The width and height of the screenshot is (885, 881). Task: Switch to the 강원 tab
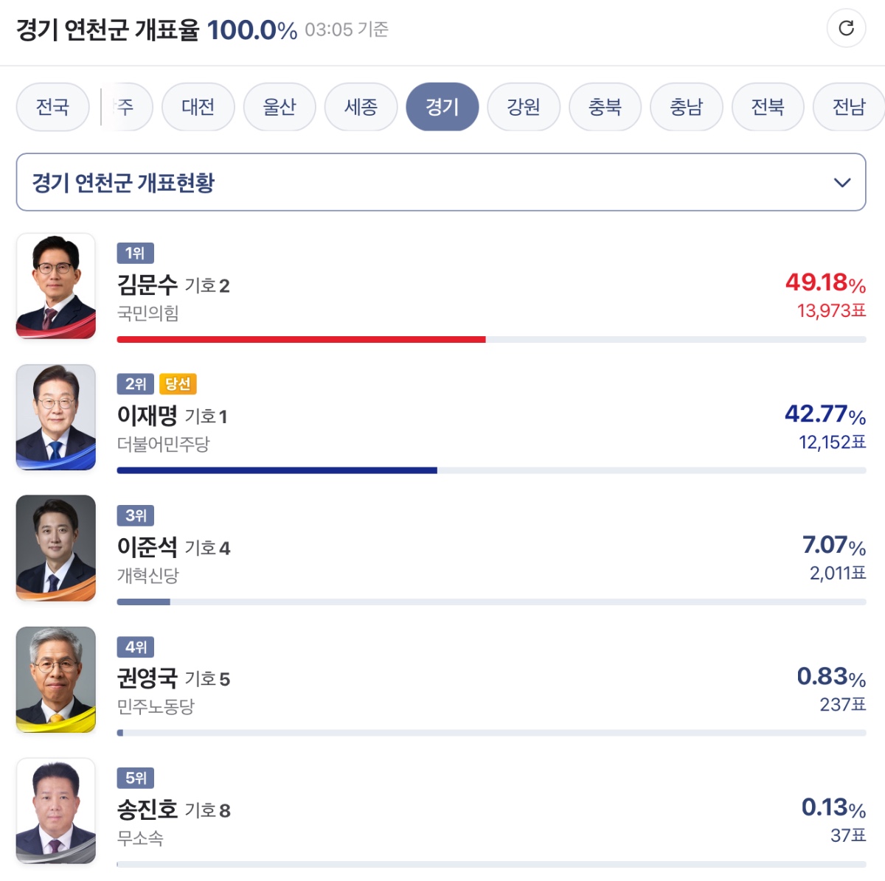point(524,107)
